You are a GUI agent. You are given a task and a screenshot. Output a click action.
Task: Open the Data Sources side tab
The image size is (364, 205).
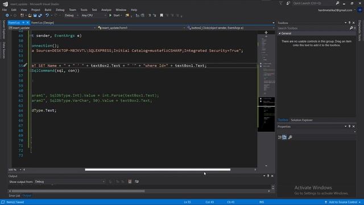(x=4, y=50)
